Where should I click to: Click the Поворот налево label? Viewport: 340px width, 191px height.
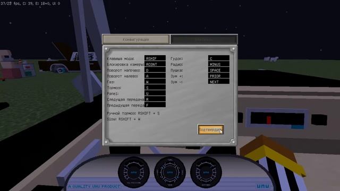click(x=123, y=76)
